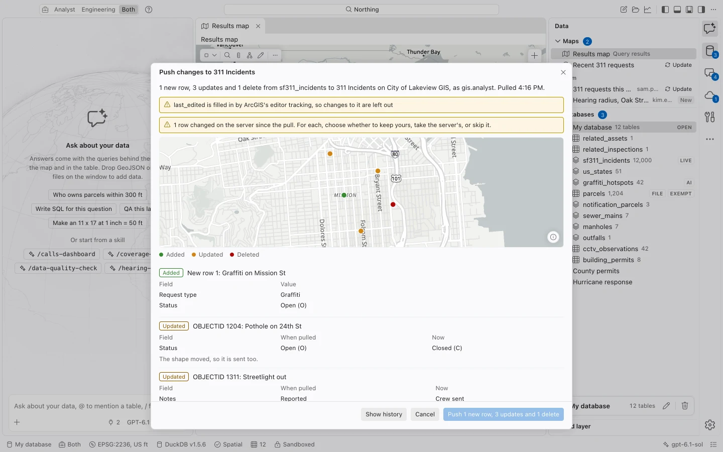Click the map attribution info icon

(x=553, y=237)
